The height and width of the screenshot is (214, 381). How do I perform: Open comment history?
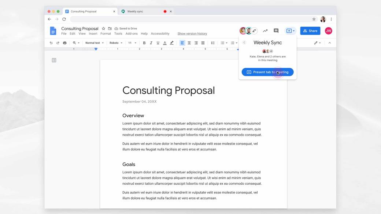click(x=276, y=31)
